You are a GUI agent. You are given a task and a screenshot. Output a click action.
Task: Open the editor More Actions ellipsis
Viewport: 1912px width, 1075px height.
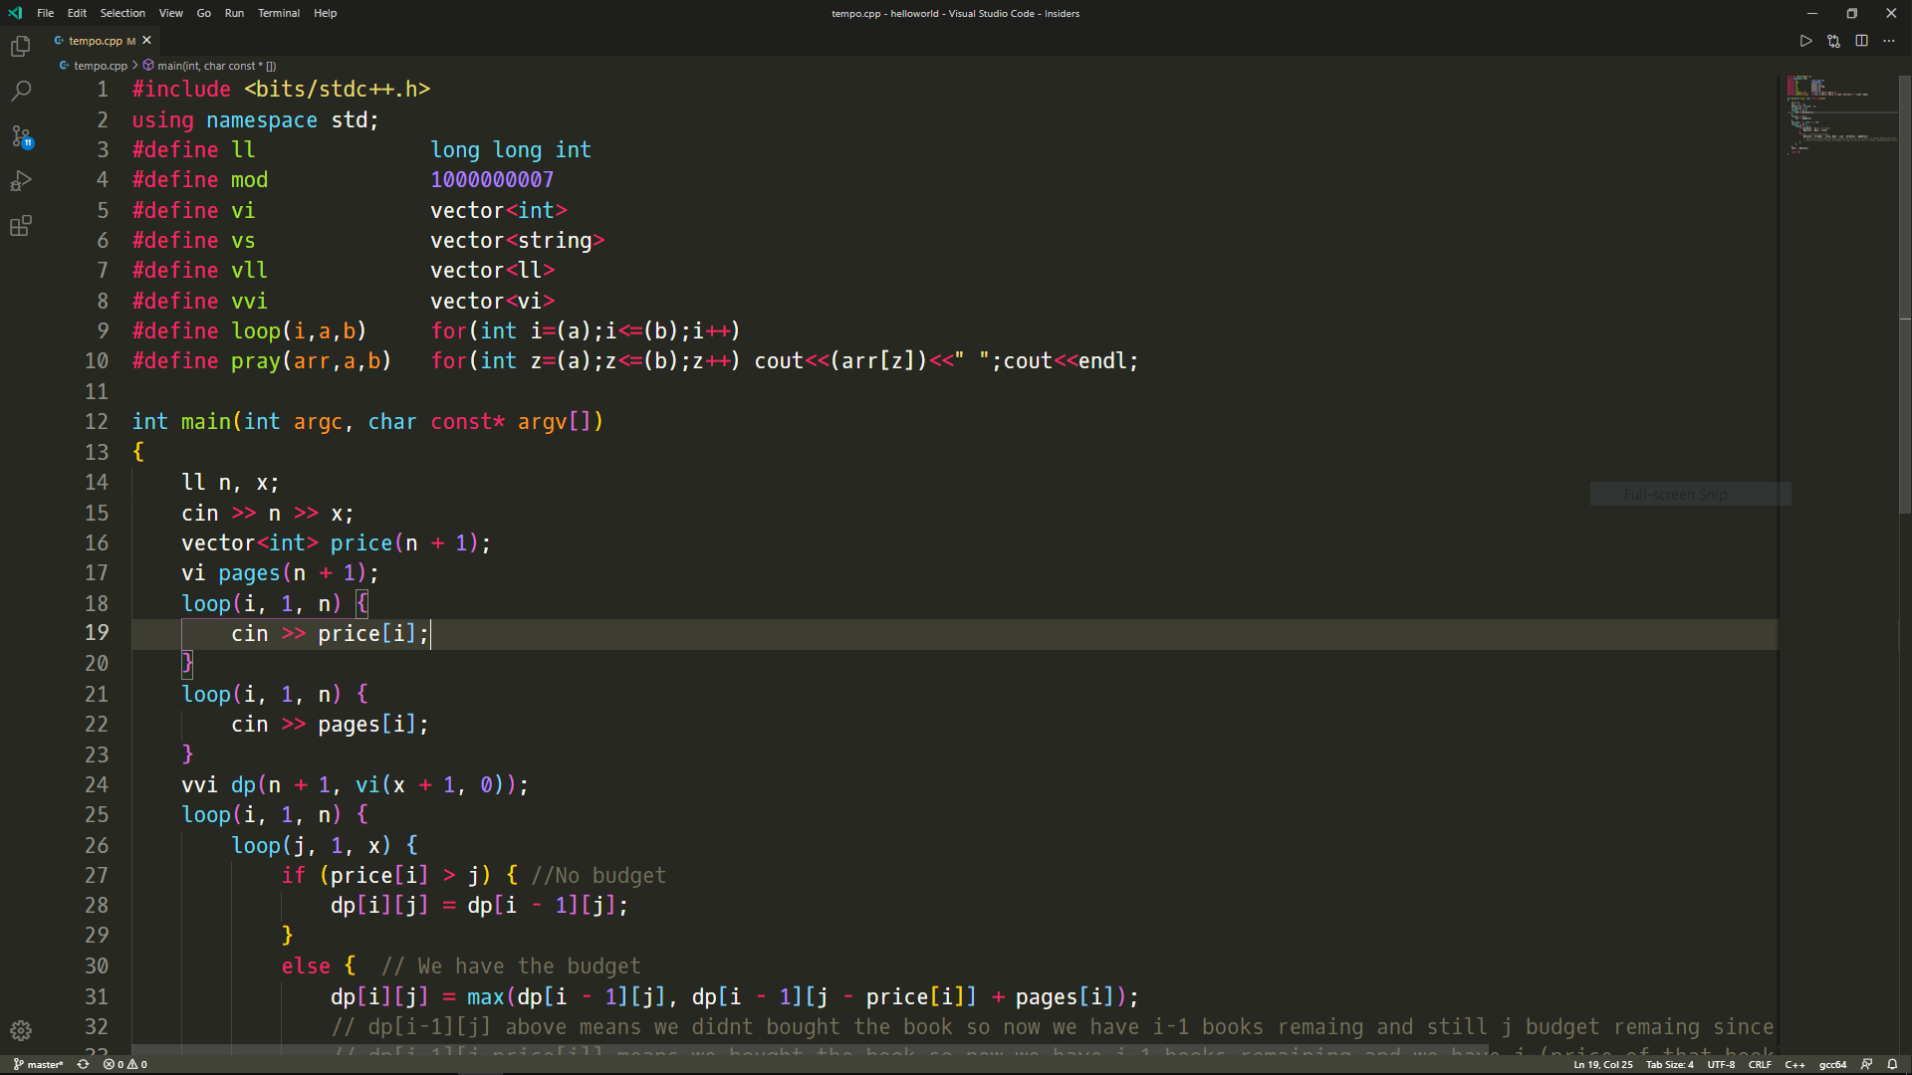pyautogui.click(x=1889, y=41)
